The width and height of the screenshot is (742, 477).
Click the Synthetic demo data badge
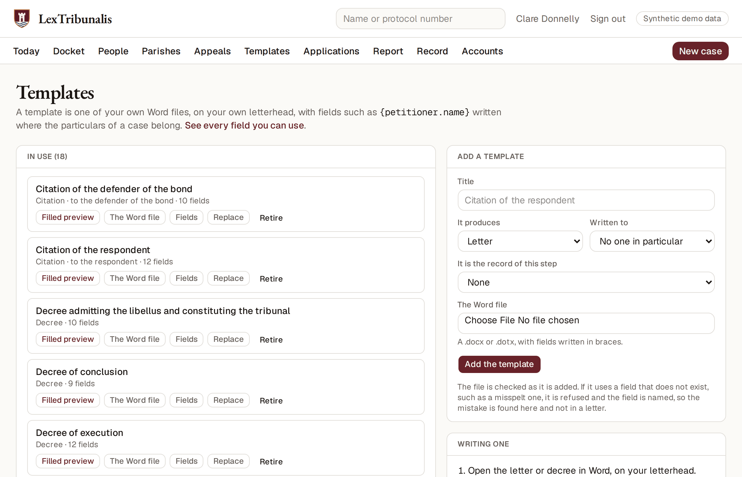pos(682,19)
